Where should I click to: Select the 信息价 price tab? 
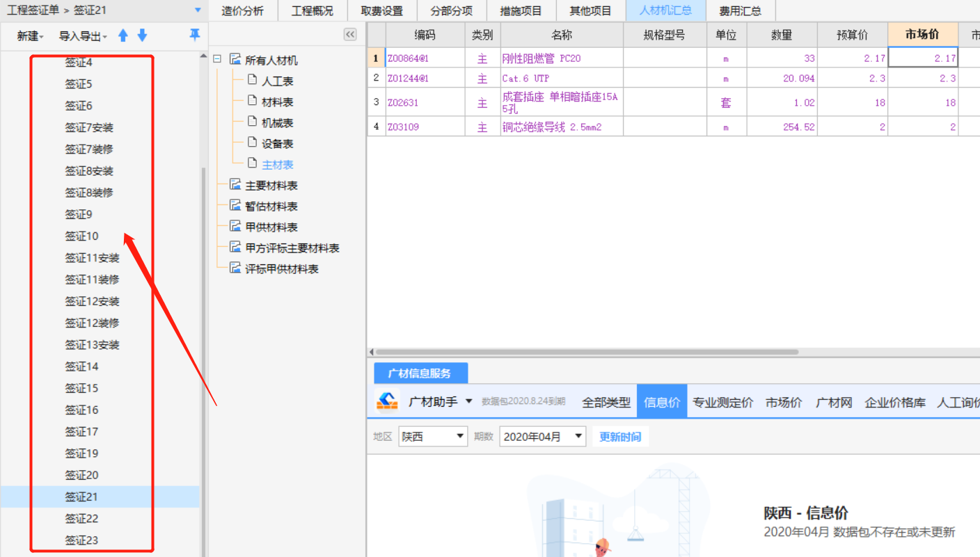point(662,402)
